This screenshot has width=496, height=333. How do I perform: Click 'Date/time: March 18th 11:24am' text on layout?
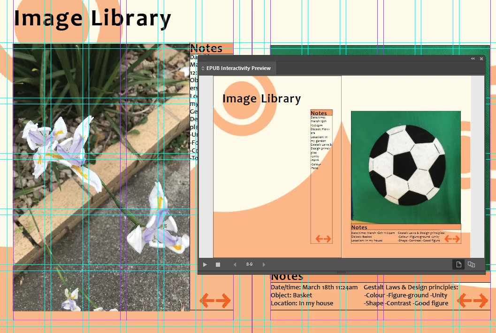coord(314,287)
